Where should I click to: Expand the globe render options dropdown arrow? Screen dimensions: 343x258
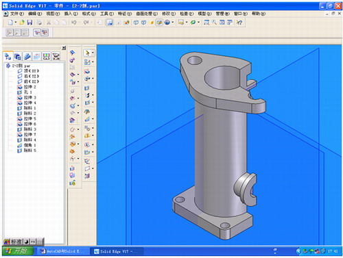[172, 23]
